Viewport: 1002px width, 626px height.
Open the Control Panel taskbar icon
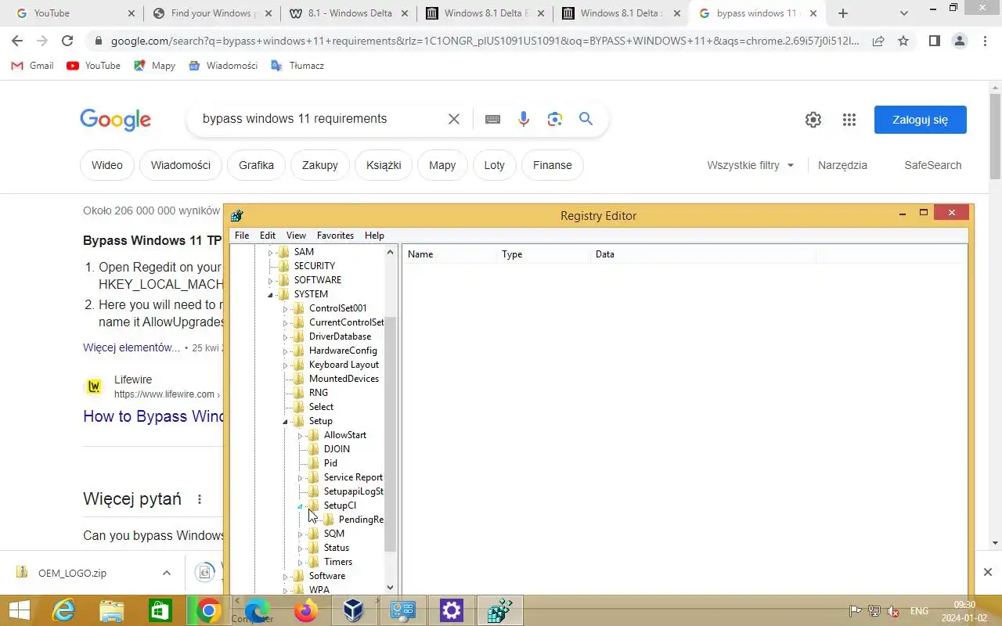tap(402, 610)
